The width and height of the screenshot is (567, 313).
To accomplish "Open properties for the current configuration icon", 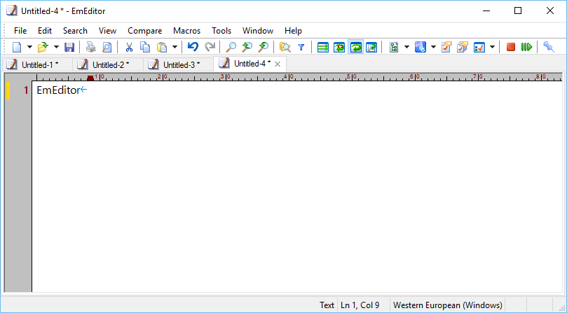I will coord(446,47).
